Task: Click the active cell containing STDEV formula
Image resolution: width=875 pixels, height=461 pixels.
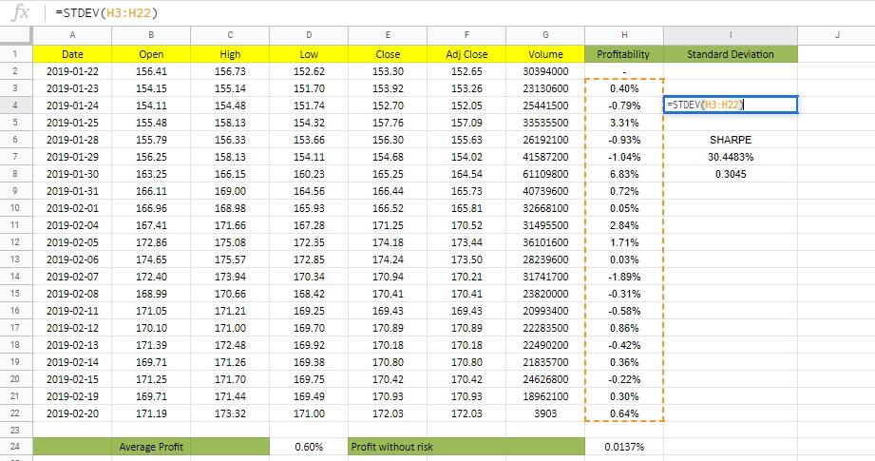Action: pos(731,105)
